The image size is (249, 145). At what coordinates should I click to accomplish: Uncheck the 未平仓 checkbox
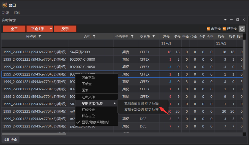pyautogui.click(x=209, y=29)
